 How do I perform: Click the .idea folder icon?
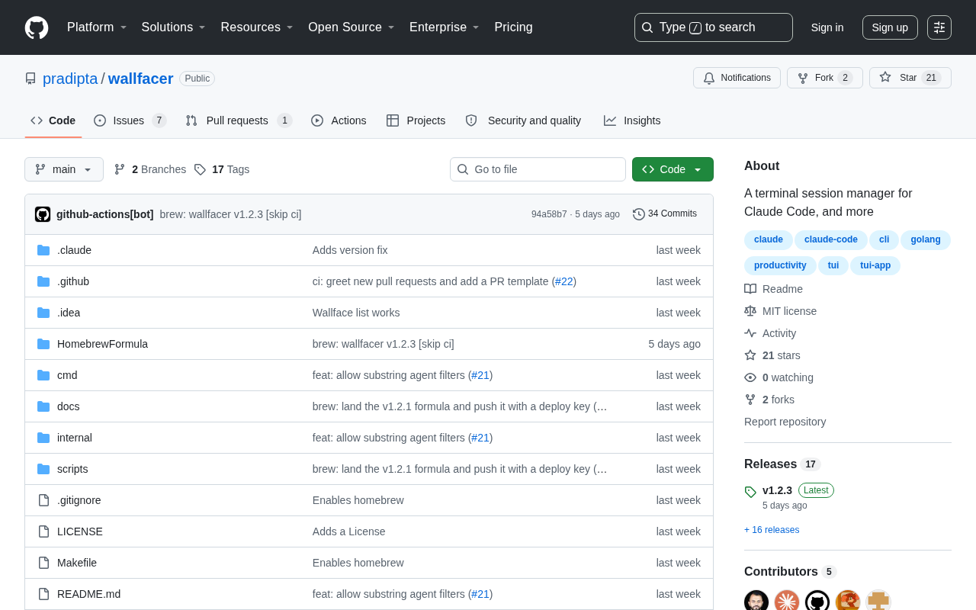coord(43,313)
